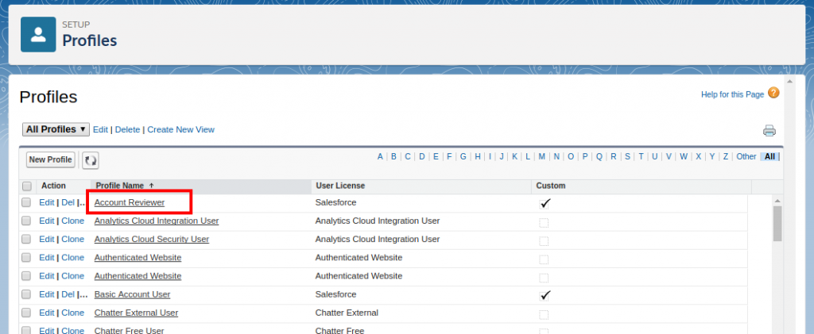Clone the Analytics Cloud Security User profile
The height and width of the screenshot is (334, 814).
pos(72,240)
